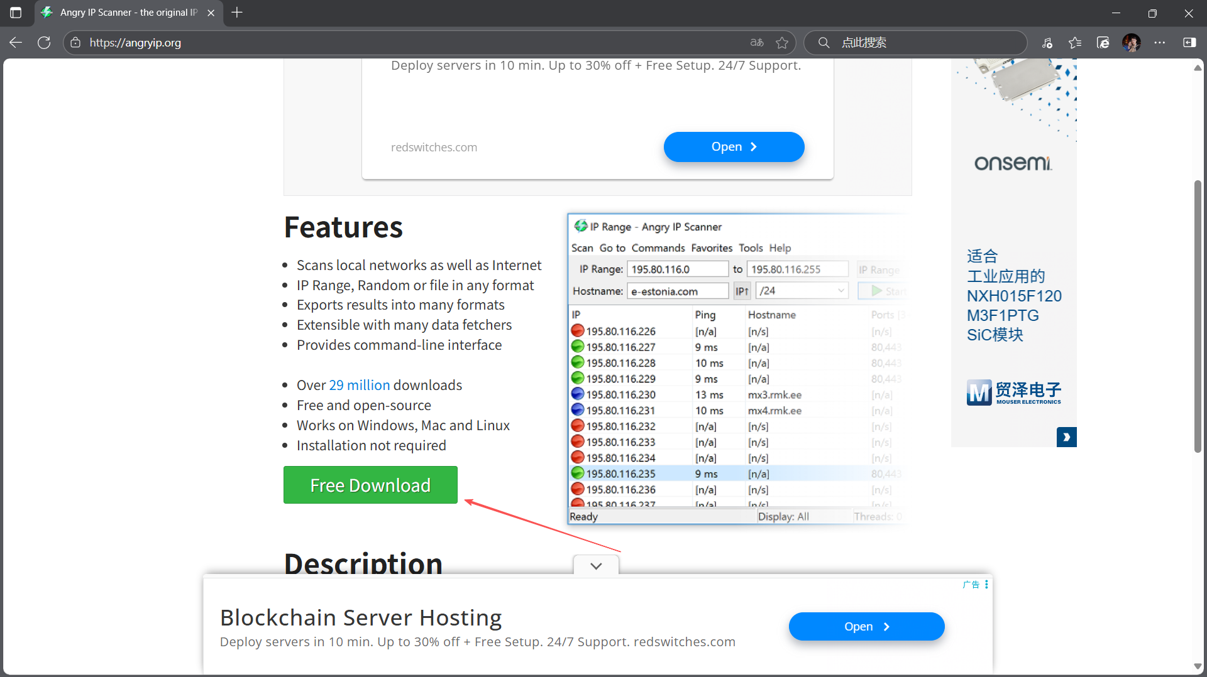
Task: Open the user profile avatar
Action: (x=1132, y=42)
